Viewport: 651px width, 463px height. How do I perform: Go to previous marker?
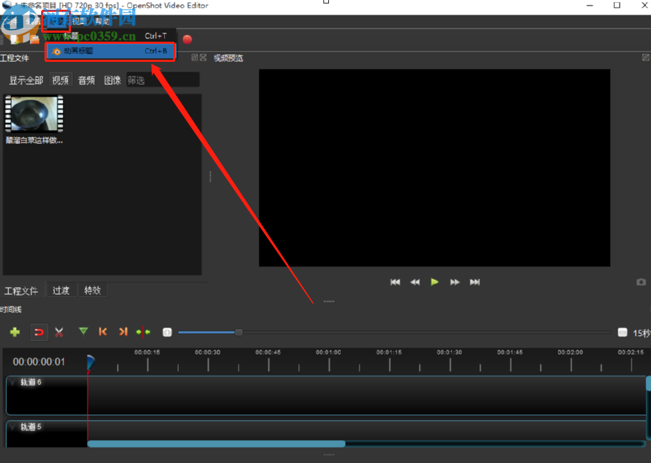pyautogui.click(x=103, y=332)
